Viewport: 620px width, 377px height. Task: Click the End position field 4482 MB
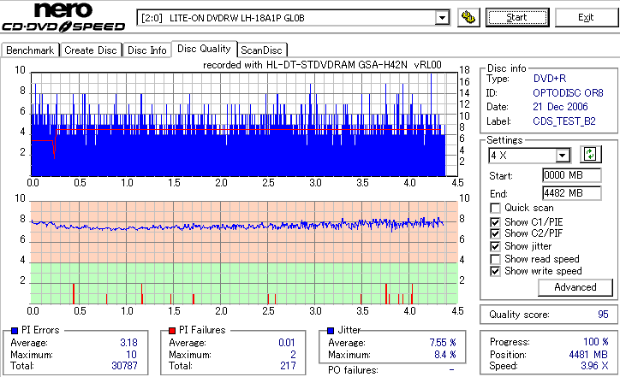[x=572, y=193]
